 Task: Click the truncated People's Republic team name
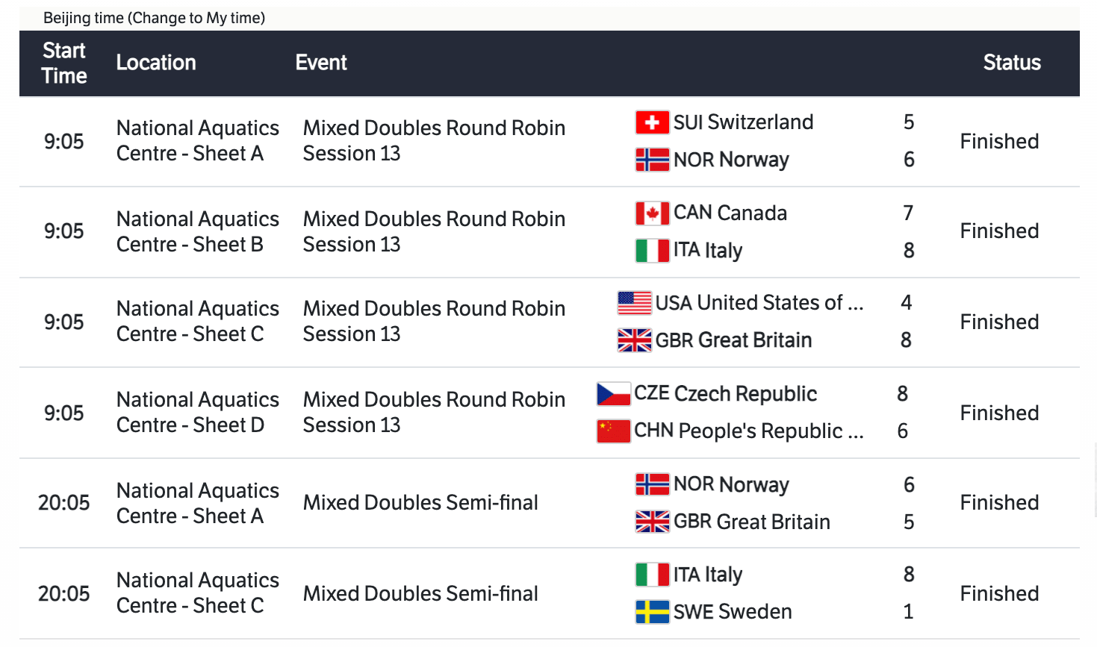click(x=748, y=431)
